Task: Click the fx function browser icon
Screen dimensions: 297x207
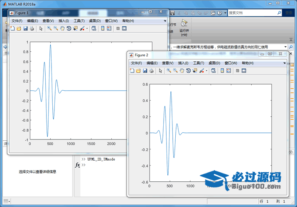Action: [78, 165]
